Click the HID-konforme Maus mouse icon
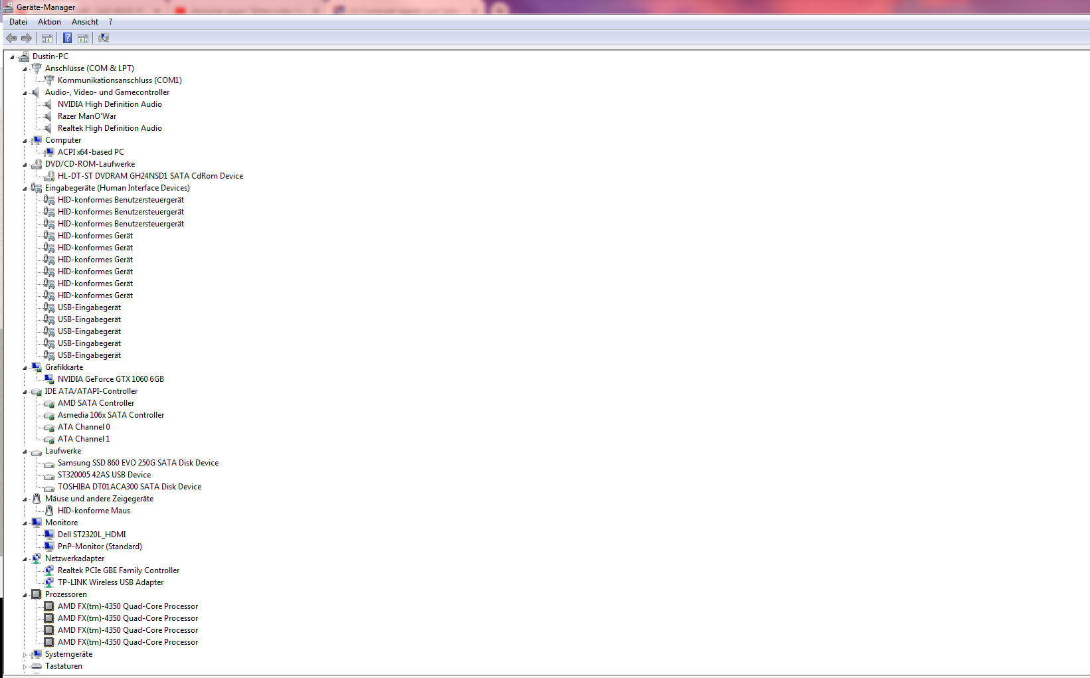Viewport: 1090px width, 678px height. click(x=49, y=511)
